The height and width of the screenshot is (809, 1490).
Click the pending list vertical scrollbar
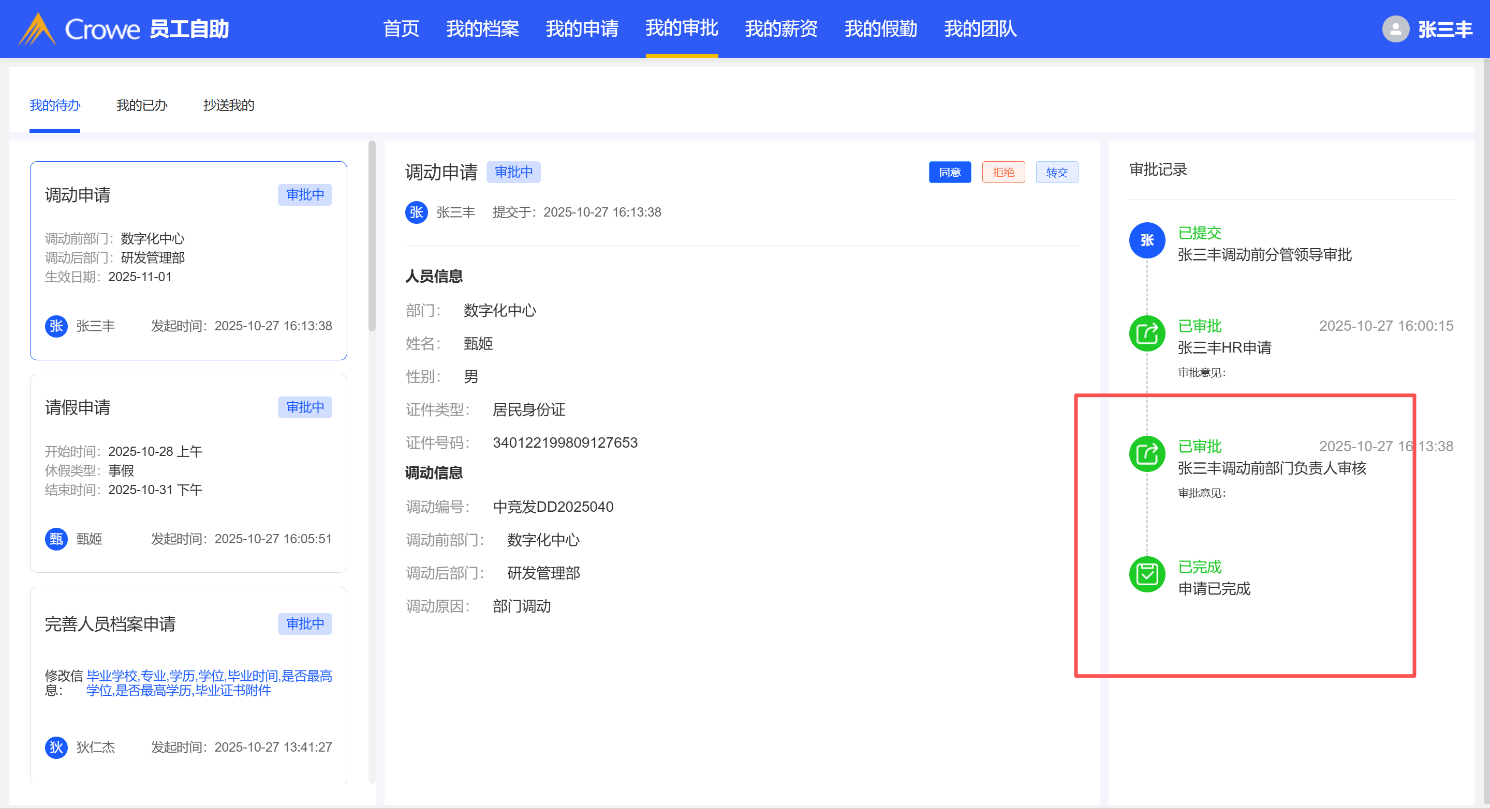tap(372, 237)
